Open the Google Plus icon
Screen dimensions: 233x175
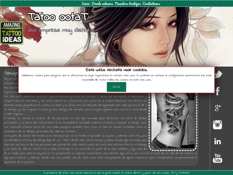pos(218,108)
